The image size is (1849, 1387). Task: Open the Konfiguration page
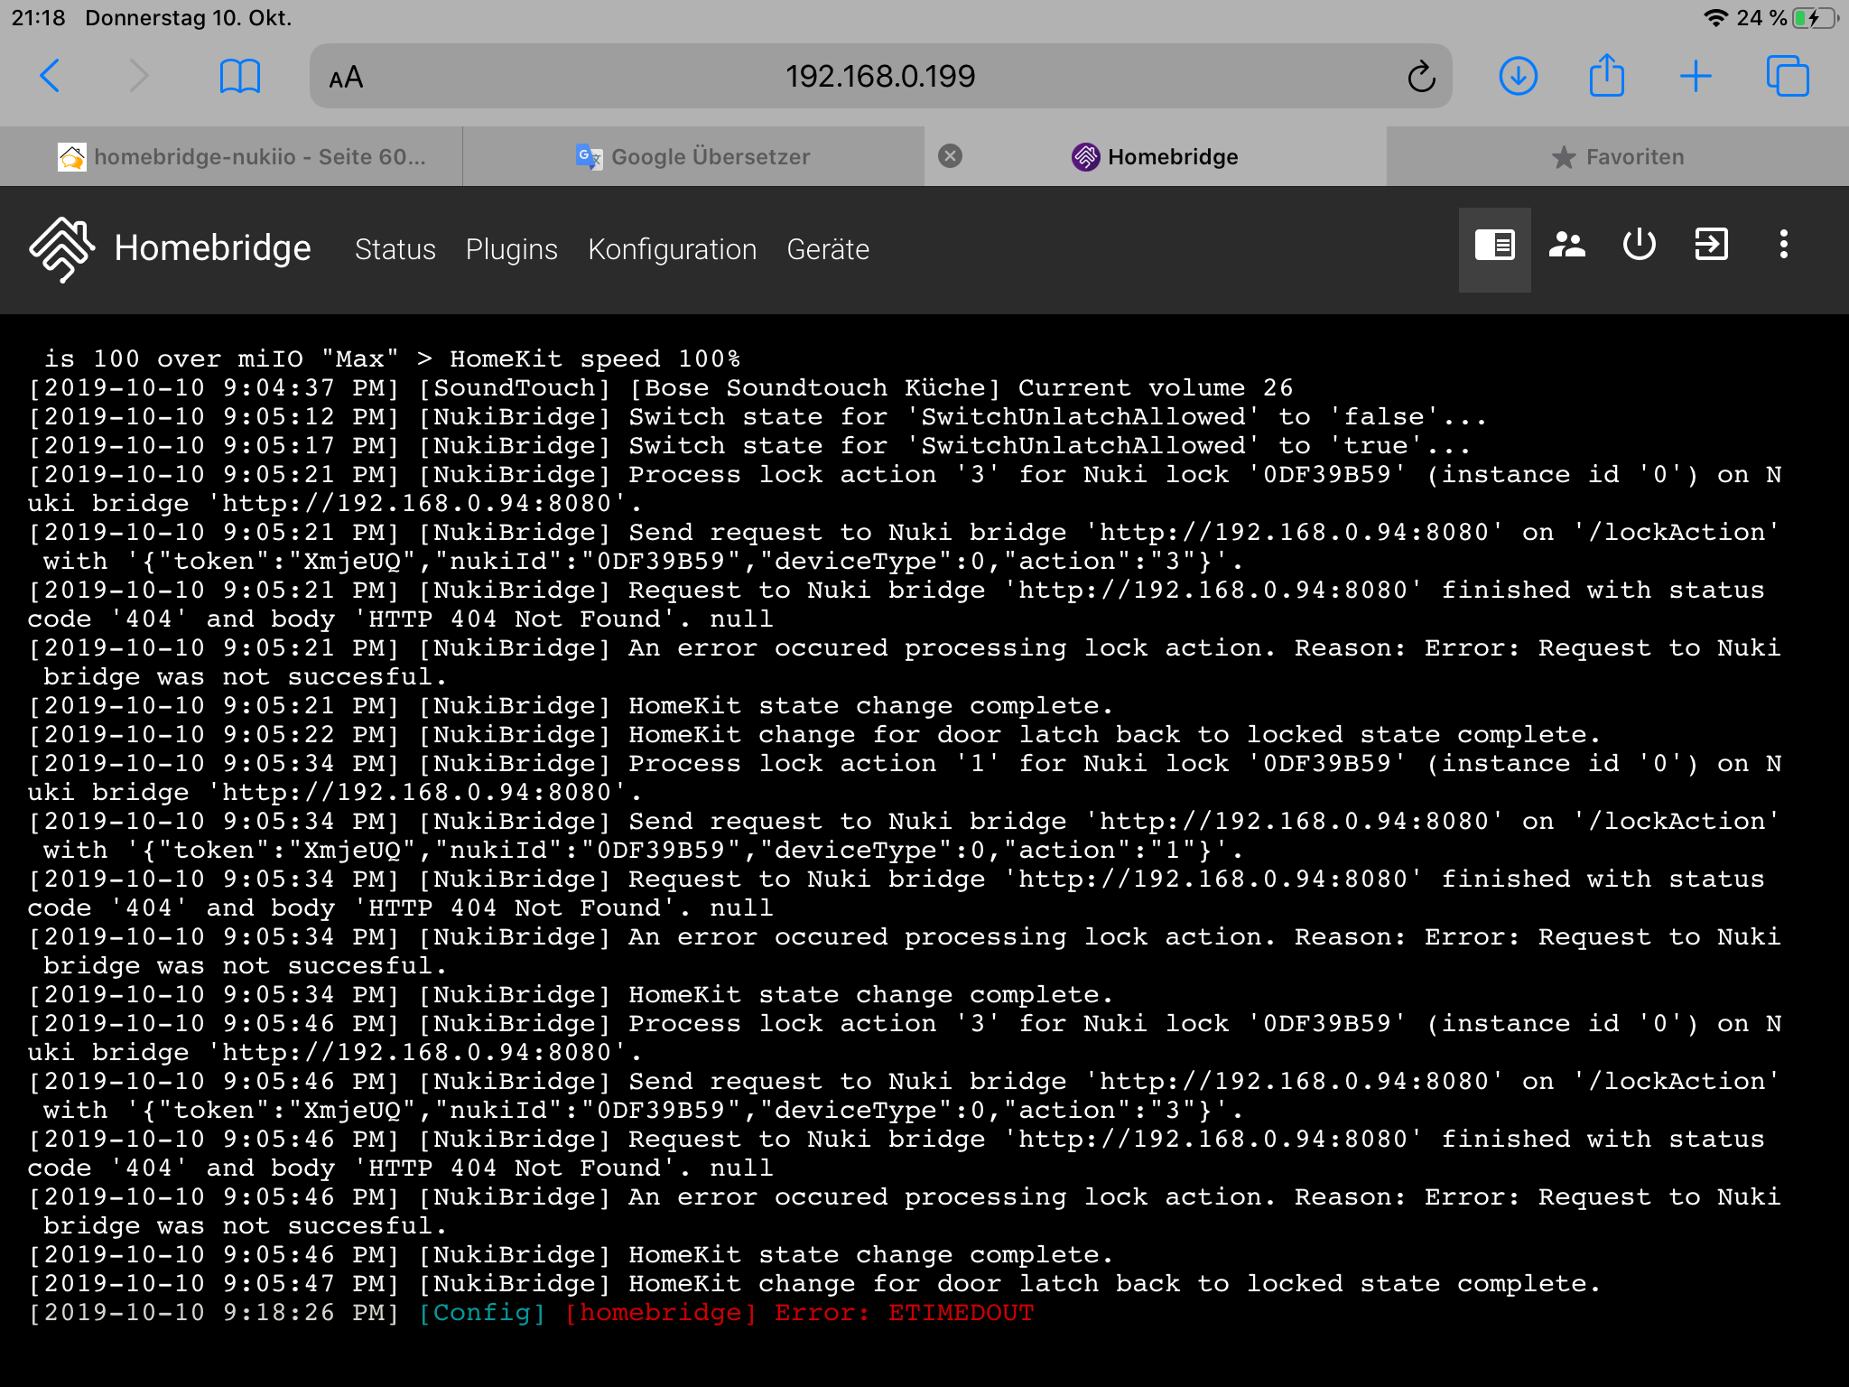point(673,249)
